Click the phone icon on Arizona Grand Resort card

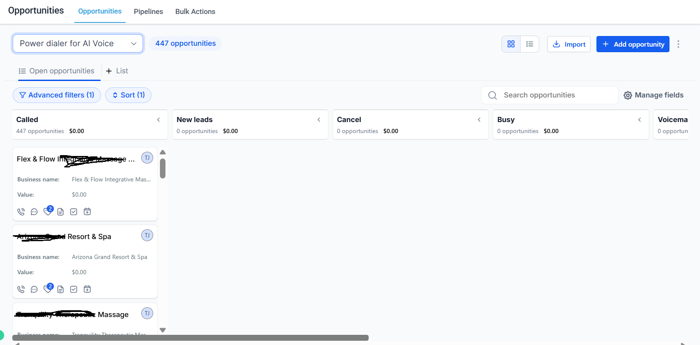tap(21, 289)
